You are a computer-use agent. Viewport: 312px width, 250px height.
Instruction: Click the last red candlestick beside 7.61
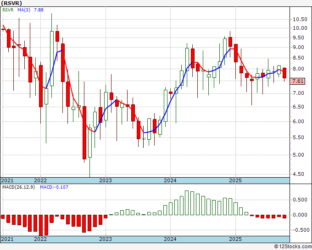pyautogui.click(x=284, y=73)
